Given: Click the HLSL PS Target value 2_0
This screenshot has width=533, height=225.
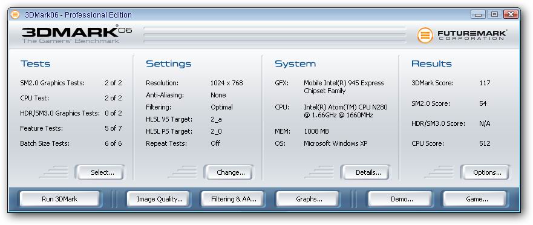Looking at the screenshot, I should coord(216,131).
